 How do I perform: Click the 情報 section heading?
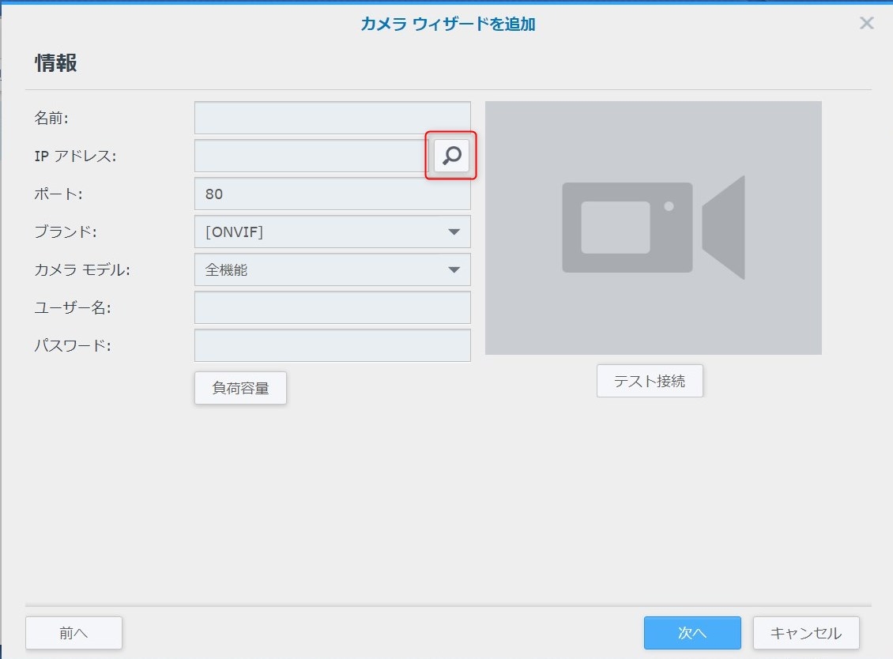(55, 63)
